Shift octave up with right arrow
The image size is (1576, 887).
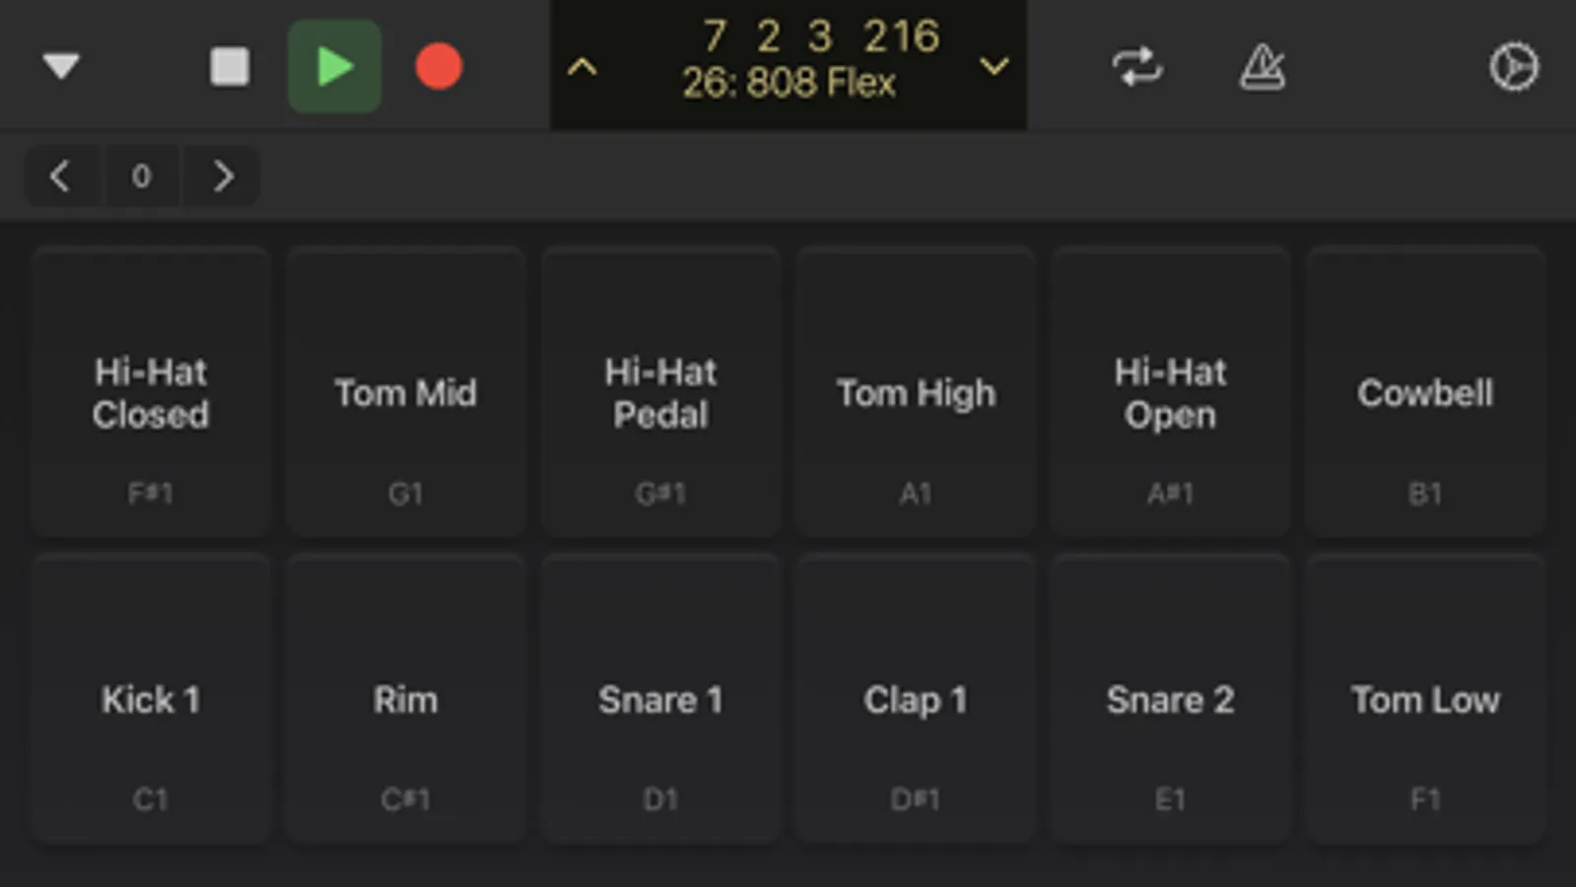point(223,176)
